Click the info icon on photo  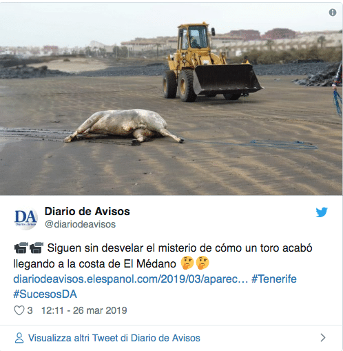[x=333, y=12]
